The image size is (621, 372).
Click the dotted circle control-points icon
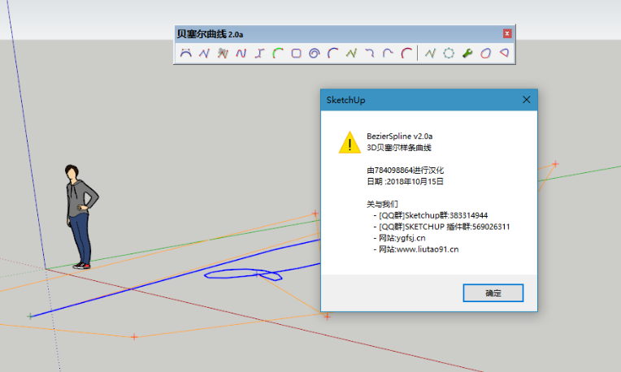click(x=449, y=53)
